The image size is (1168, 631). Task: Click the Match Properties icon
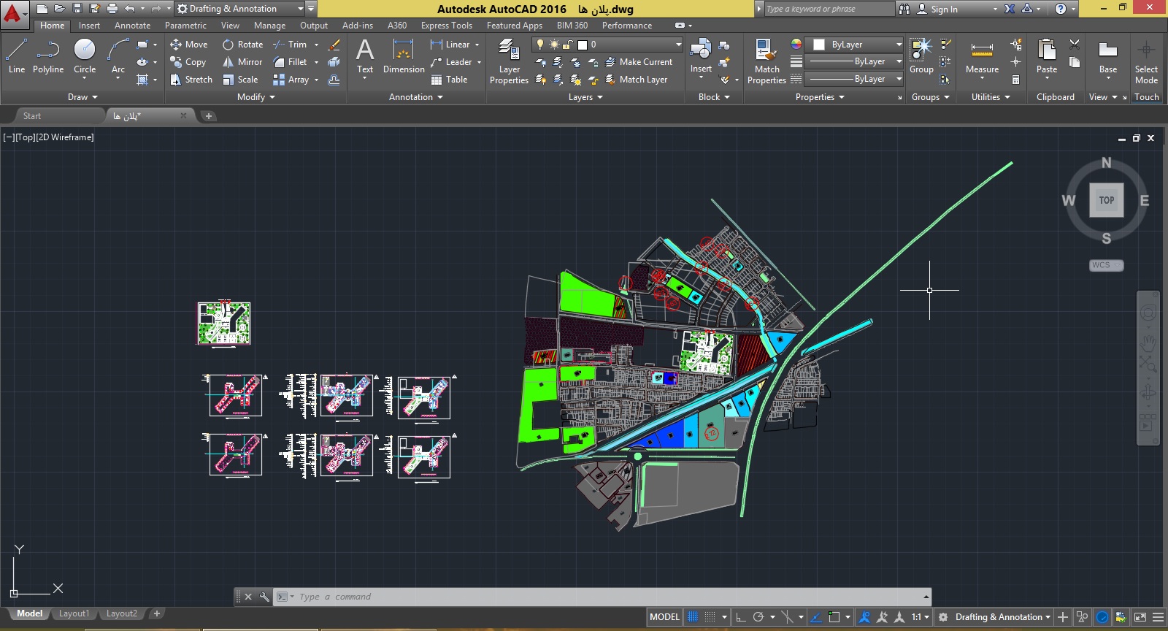coord(766,61)
